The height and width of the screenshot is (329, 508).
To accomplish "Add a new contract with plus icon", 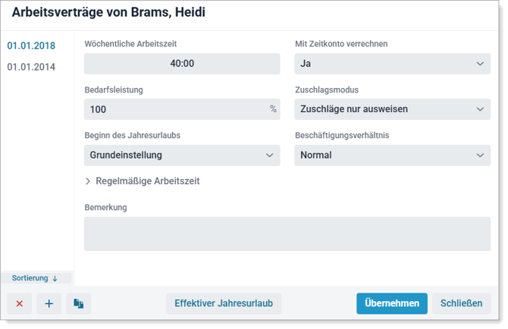I will point(49,304).
